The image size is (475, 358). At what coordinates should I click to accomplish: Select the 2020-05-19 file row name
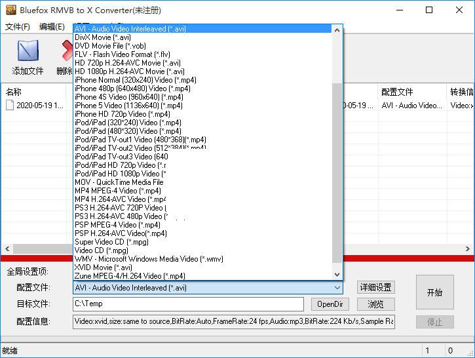pos(40,106)
